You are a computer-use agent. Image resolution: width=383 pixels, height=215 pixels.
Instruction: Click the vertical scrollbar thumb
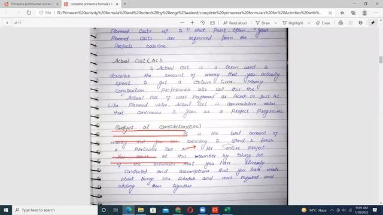[x=381, y=60]
